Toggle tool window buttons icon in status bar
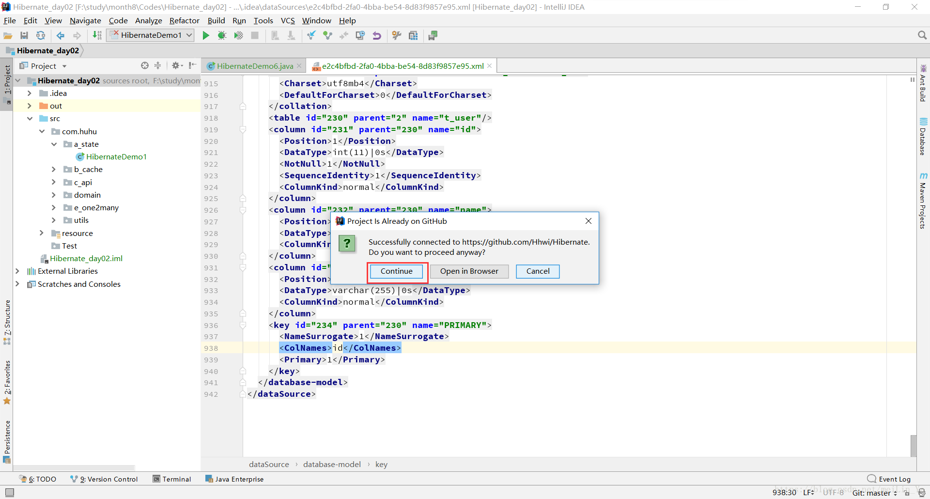The image size is (930, 499). (10, 493)
